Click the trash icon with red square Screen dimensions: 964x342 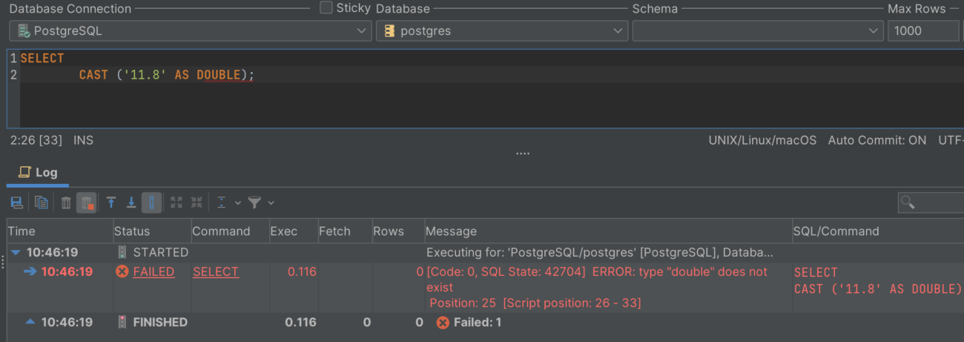[x=87, y=203]
